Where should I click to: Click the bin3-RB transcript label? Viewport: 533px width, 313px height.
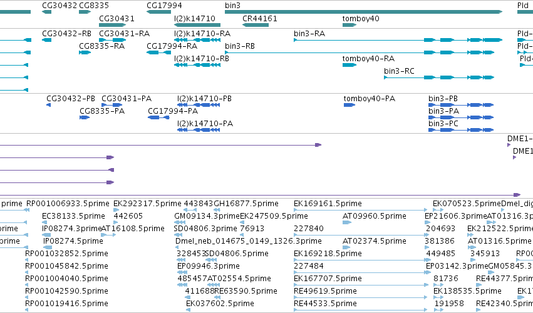point(240,46)
